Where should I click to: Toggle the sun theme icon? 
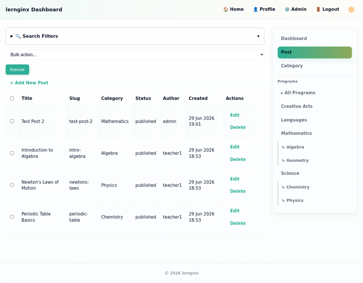pyautogui.click(x=351, y=10)
